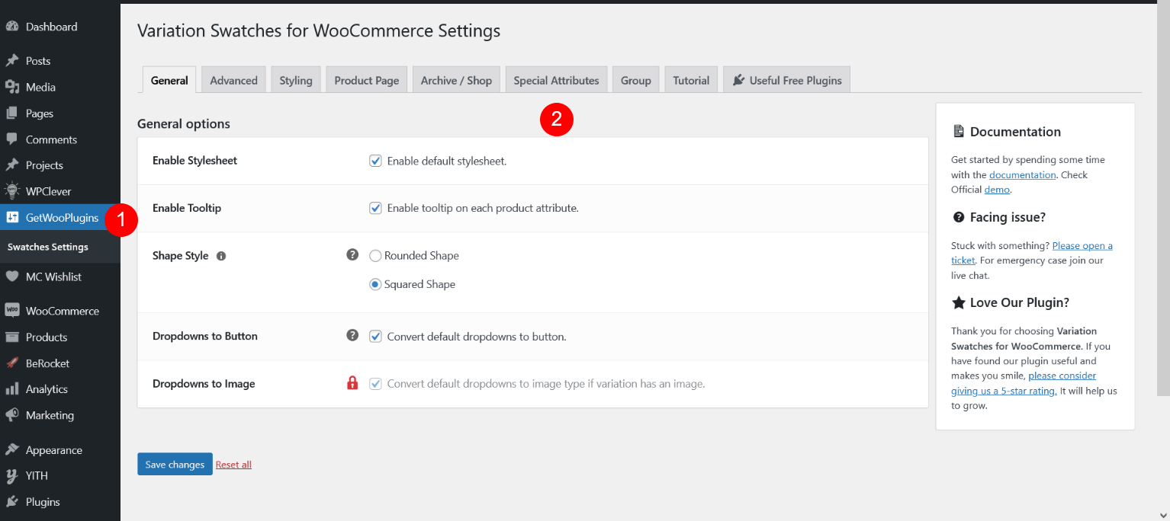Click the Media icon in sidebar

[x=12, y=87]
